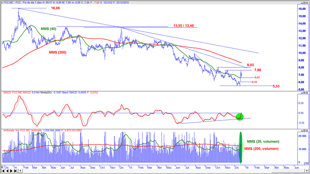Jump to the last chart bar
Image resolution: width=310 pixels, height=174 pixels.
[x=15, y=171]
